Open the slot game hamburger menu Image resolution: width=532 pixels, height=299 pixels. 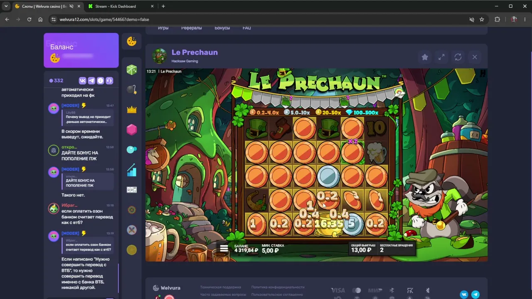224,248
